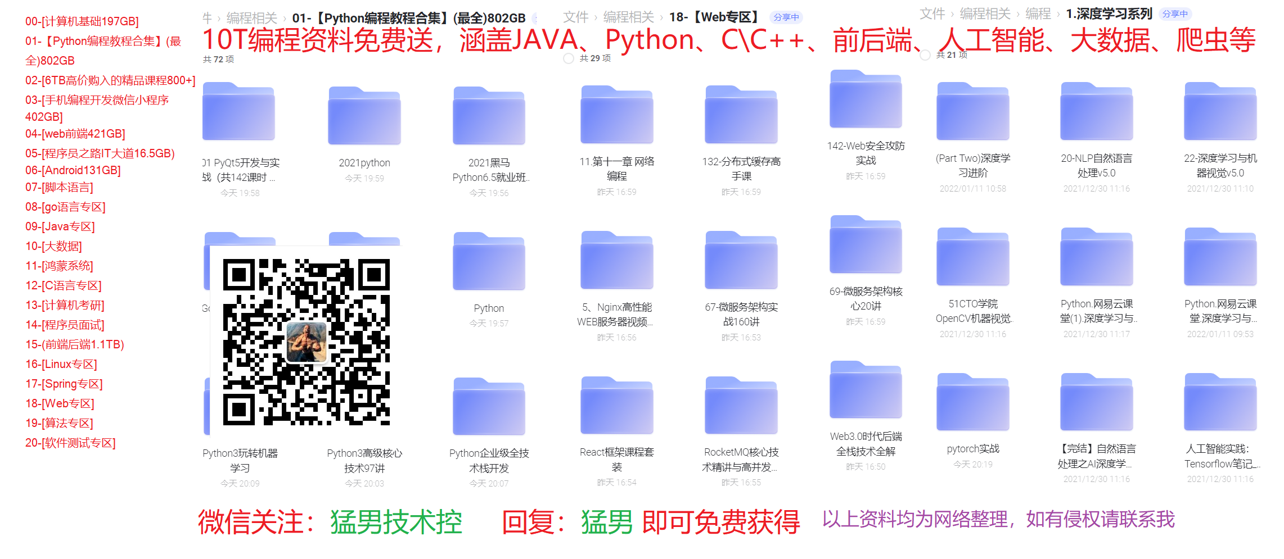Viewport: 1284px width, 559px height.
Task: Click the WeChat QR code image
Action: coord(307,342)
